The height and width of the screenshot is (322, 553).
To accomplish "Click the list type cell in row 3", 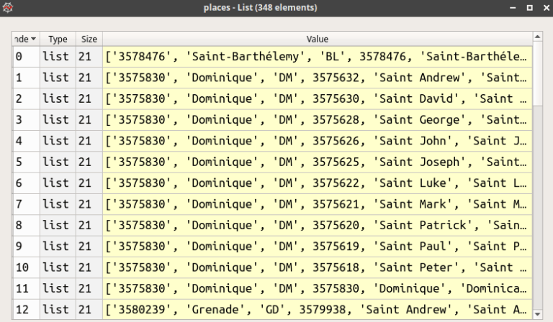I will click(x=58, y=119).
